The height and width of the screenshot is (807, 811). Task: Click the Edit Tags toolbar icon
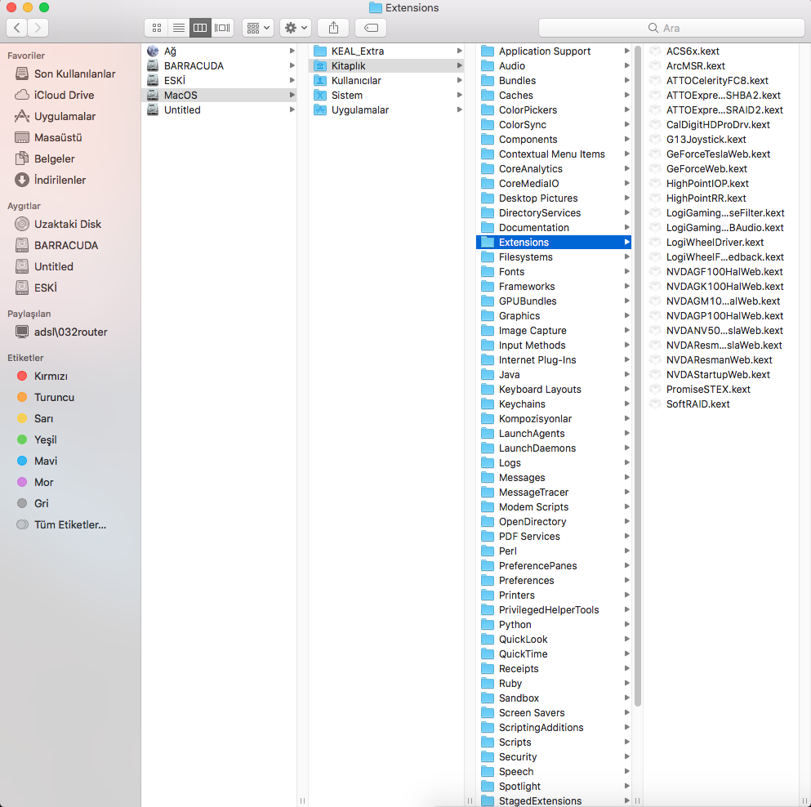[371, 28]
